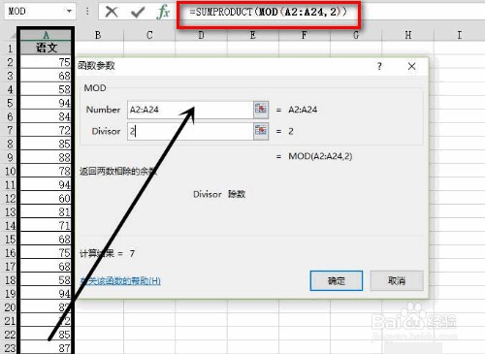Click inside the Number field containing A2:A24

pyautogui.click(x=190, y=110)
